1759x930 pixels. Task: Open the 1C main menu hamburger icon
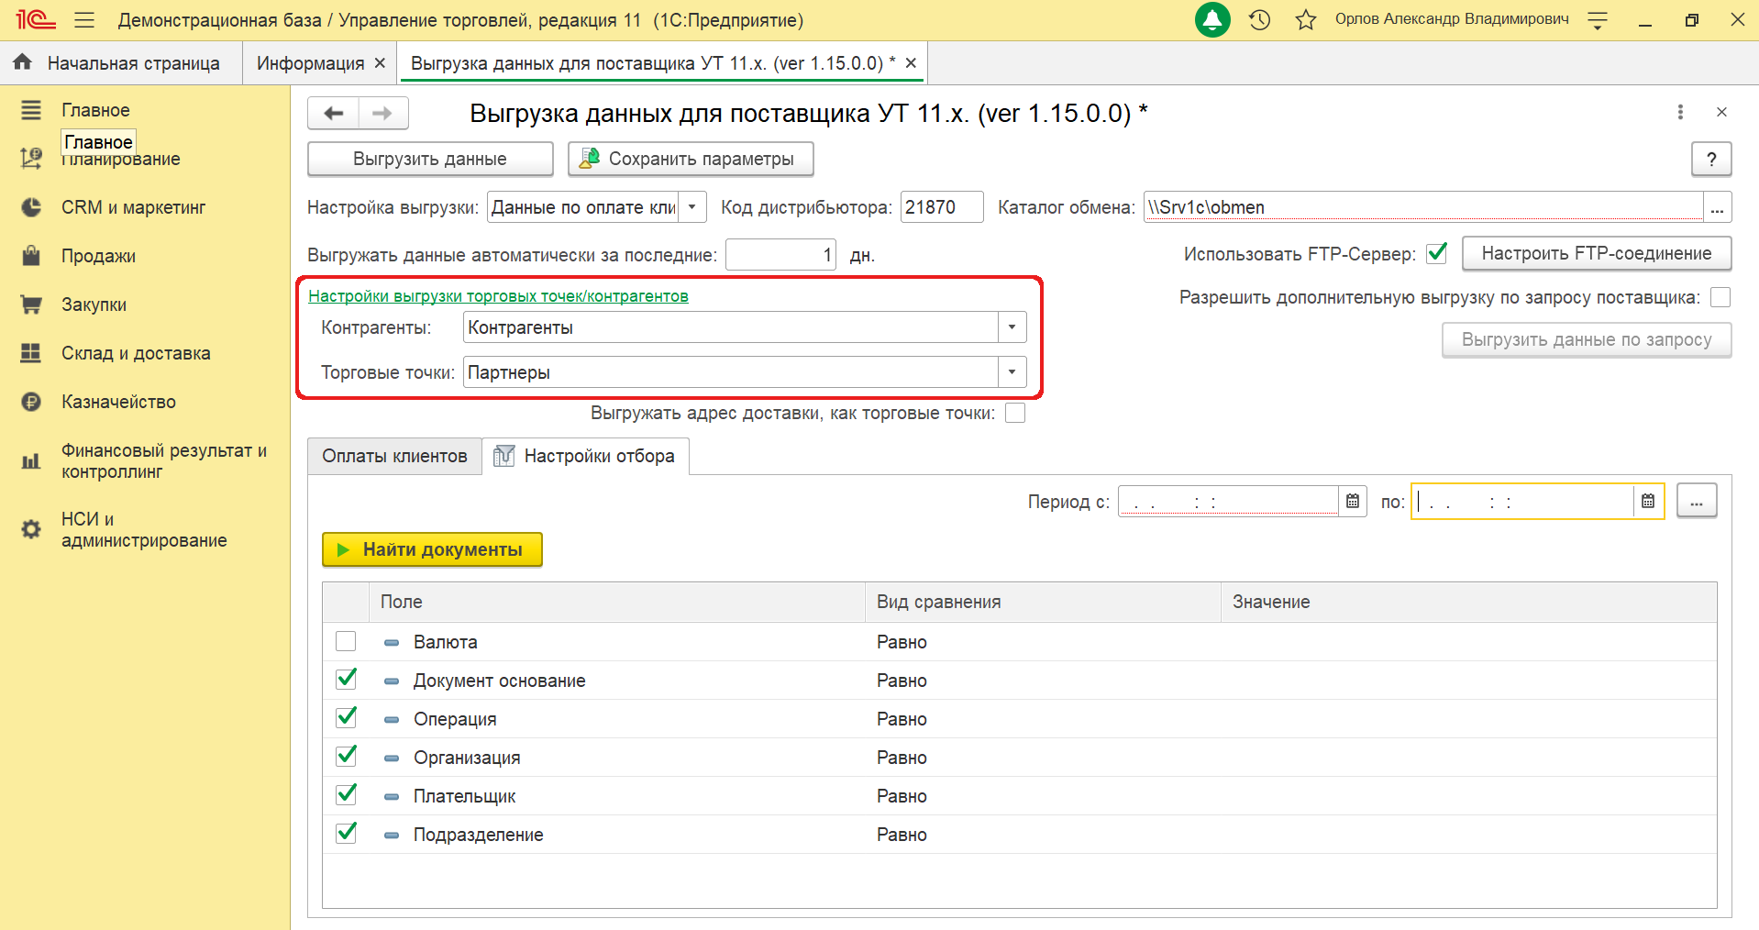[84, 19]
